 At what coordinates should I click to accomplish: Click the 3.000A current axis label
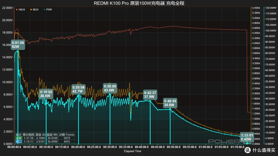point(256,68)
